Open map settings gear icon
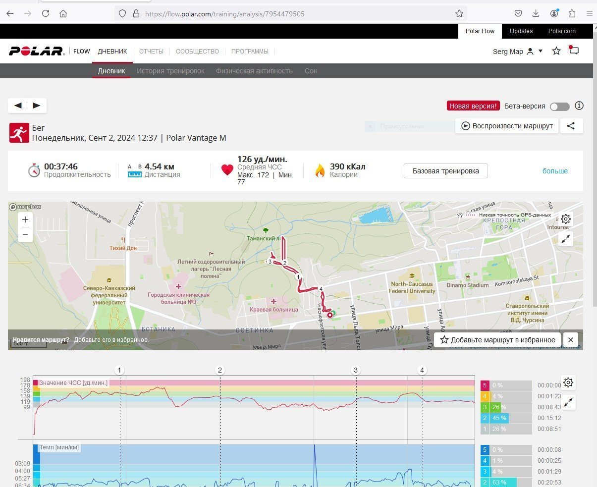 coord(566,219)
